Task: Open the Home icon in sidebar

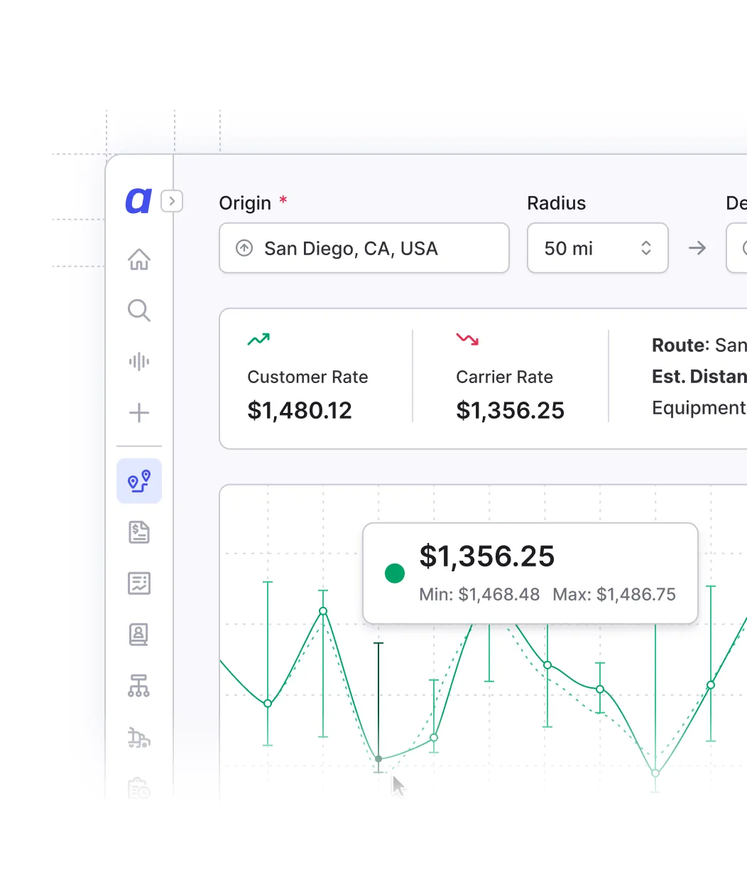Action: click(139, 259)
